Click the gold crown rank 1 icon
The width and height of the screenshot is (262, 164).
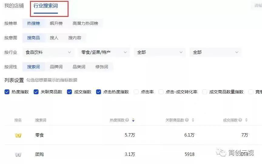coord(18,135)
